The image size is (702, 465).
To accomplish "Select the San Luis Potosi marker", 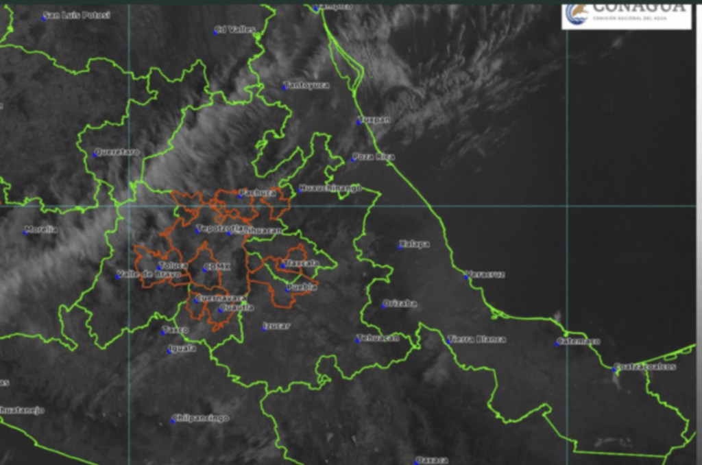I will point(45,17).
